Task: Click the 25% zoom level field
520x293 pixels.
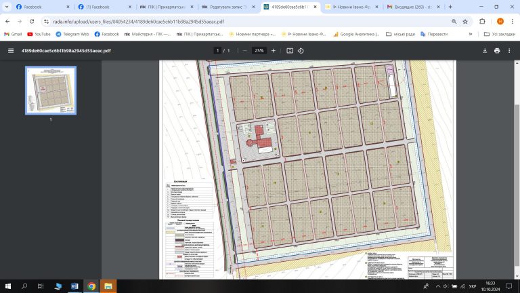Action: point(259,51)
